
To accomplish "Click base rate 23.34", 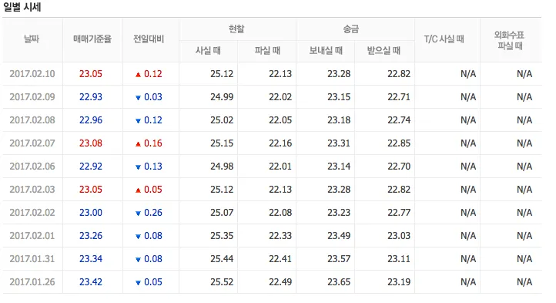I will coord(91,258).
